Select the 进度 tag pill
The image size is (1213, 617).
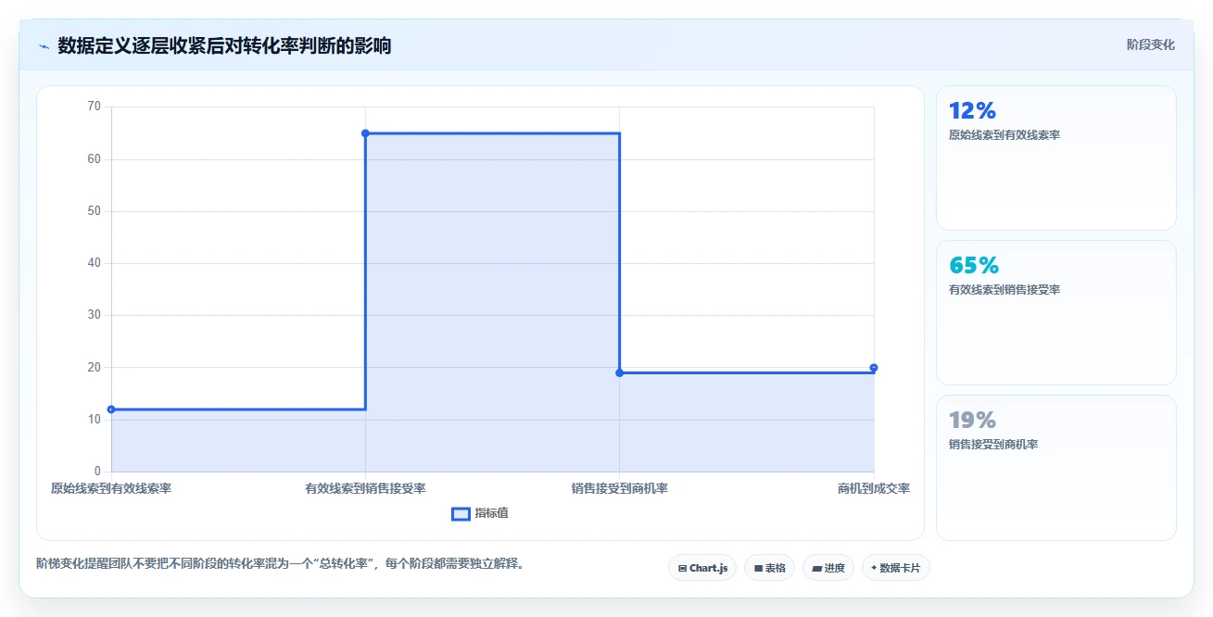click(828, 568)
